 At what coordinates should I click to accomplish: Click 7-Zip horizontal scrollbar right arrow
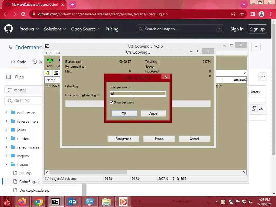pos(244,172)
